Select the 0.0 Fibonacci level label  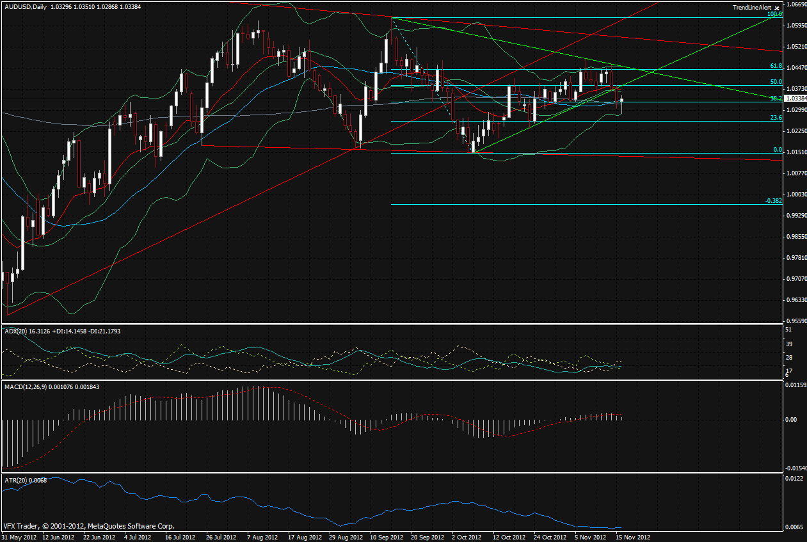point(778,150)
